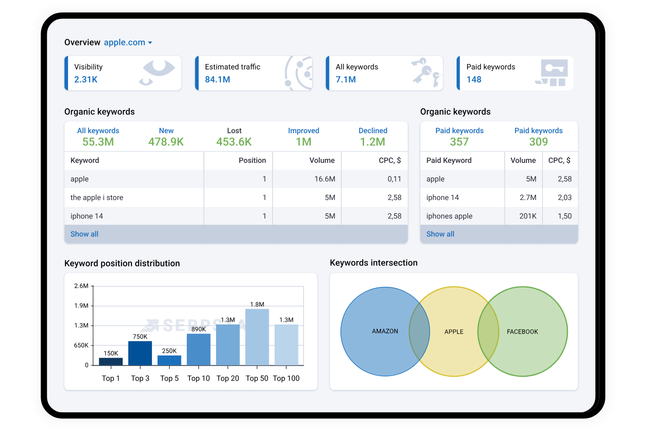The height and width of the screenshot is (431, 646).
Task: Click the Estimated traffic orbit icon
Action: (299, 73)
